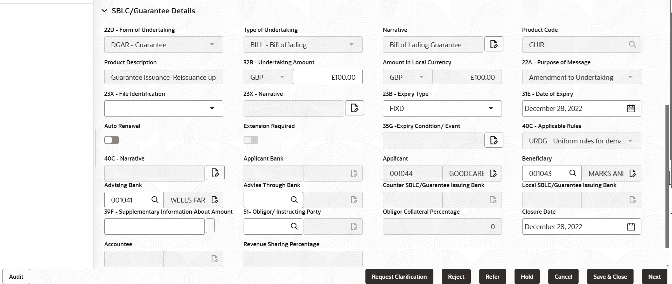This screenshot has width=672, height=284.
Task: Toggle the Extension Required switch
Action: point(251,140)
